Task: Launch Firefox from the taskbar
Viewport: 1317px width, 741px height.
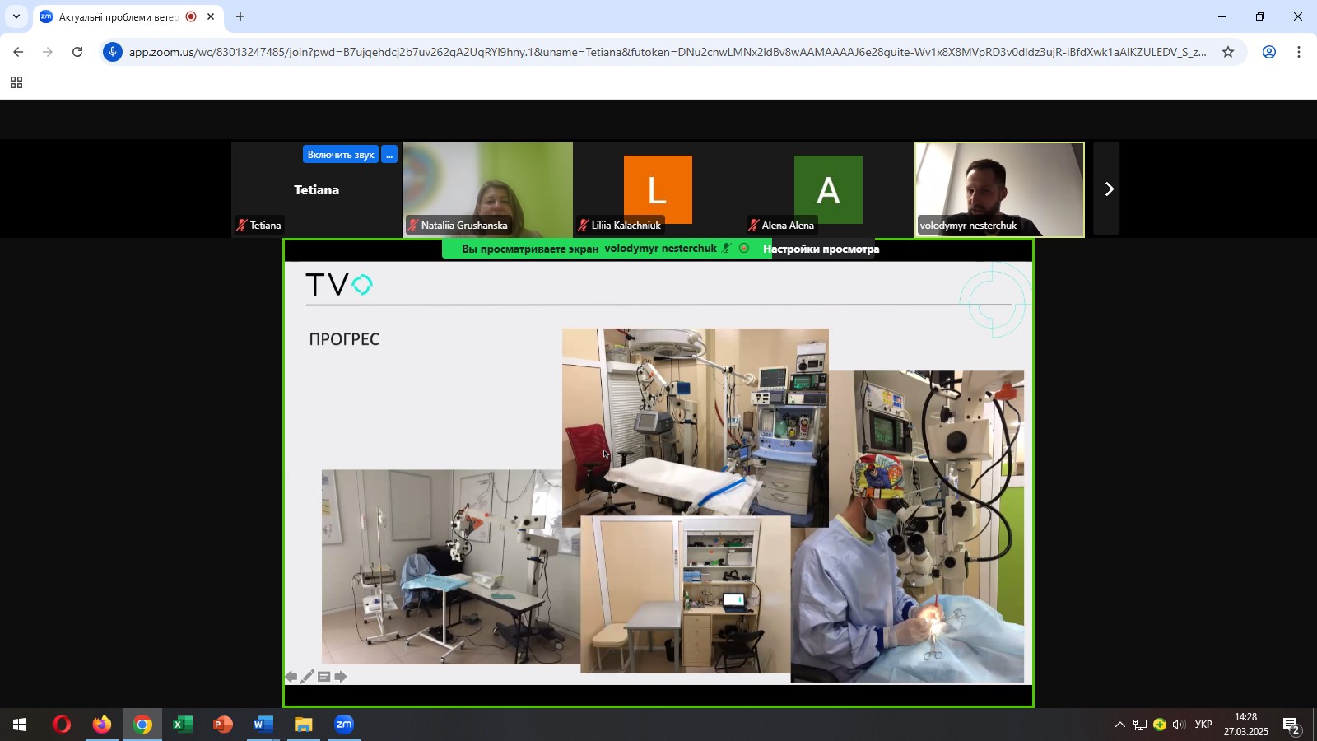Action: click(101, 725)
